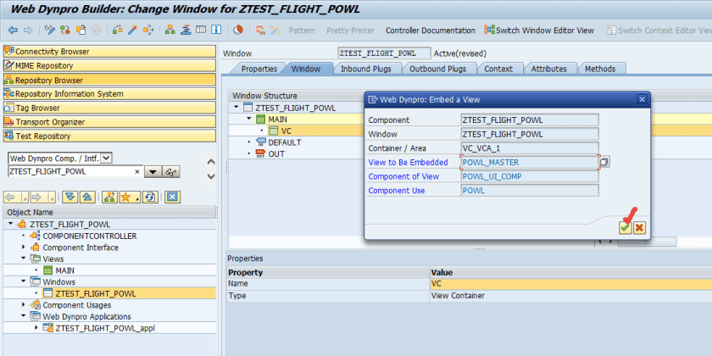Switch to the Context tab
712x356 pixels.
coord(498,69)
